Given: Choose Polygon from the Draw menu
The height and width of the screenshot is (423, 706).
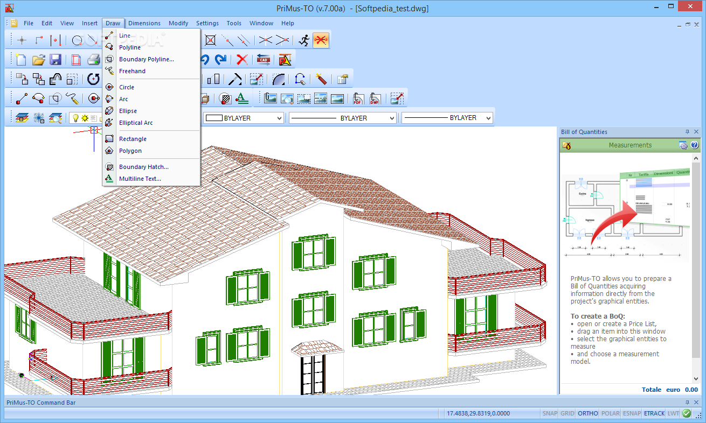Looking at the screenshot, I should [151, 151].
